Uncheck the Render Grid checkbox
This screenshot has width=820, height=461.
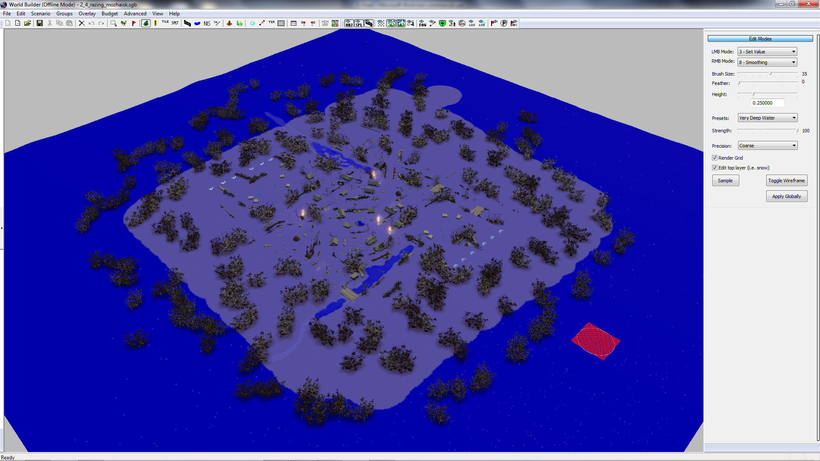pos(715,158)
